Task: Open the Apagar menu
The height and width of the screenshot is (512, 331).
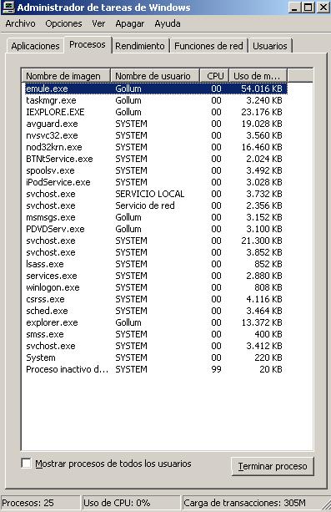Action: coord(130,23)
